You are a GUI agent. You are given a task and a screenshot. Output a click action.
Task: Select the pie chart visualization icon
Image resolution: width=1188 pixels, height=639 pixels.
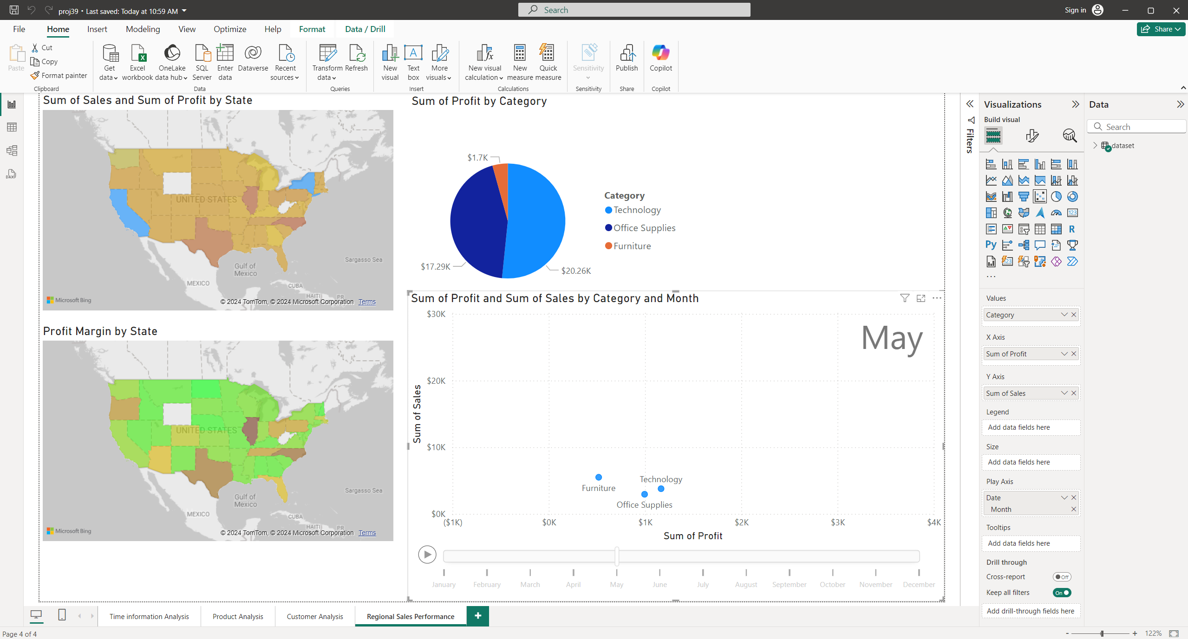point(1056,197)
